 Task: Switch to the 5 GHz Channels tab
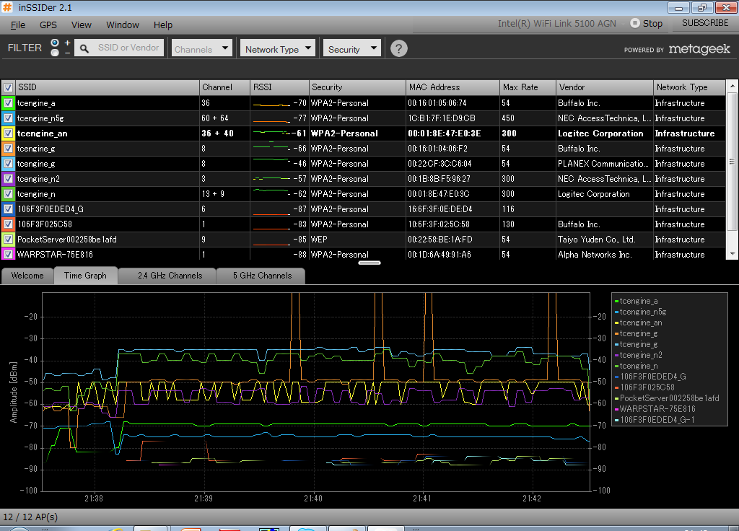tap(262, 276)
